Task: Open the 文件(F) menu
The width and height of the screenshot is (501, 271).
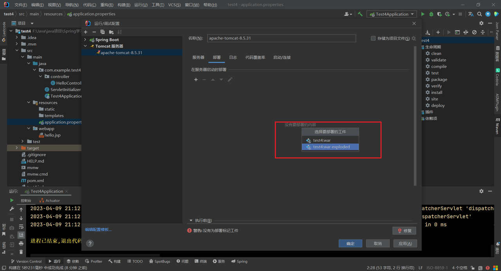Action: (21, 5)
